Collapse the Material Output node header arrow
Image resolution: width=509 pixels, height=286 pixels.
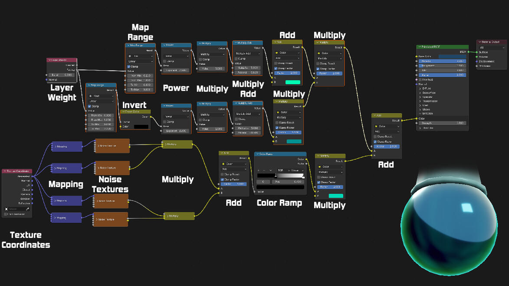tap(479, 42)
